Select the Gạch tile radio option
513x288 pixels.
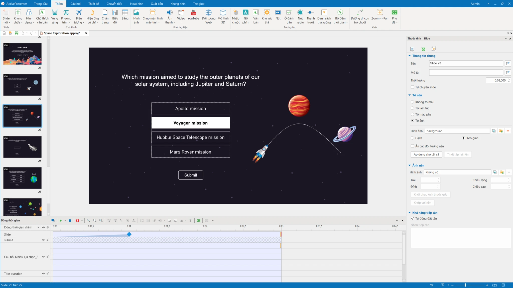pos(412,138)
